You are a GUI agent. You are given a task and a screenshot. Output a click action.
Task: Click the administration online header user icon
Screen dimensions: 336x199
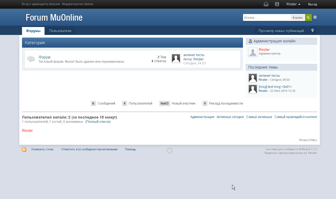tap(250, 41)
